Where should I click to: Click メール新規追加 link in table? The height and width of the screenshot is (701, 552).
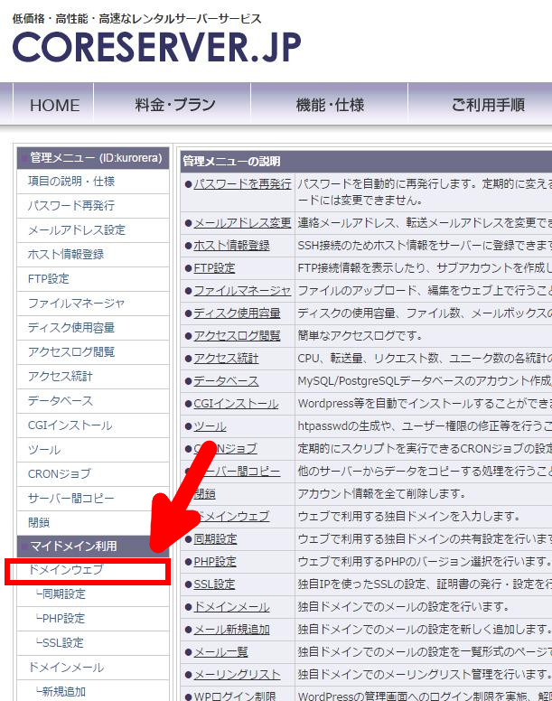click(231, 630)
